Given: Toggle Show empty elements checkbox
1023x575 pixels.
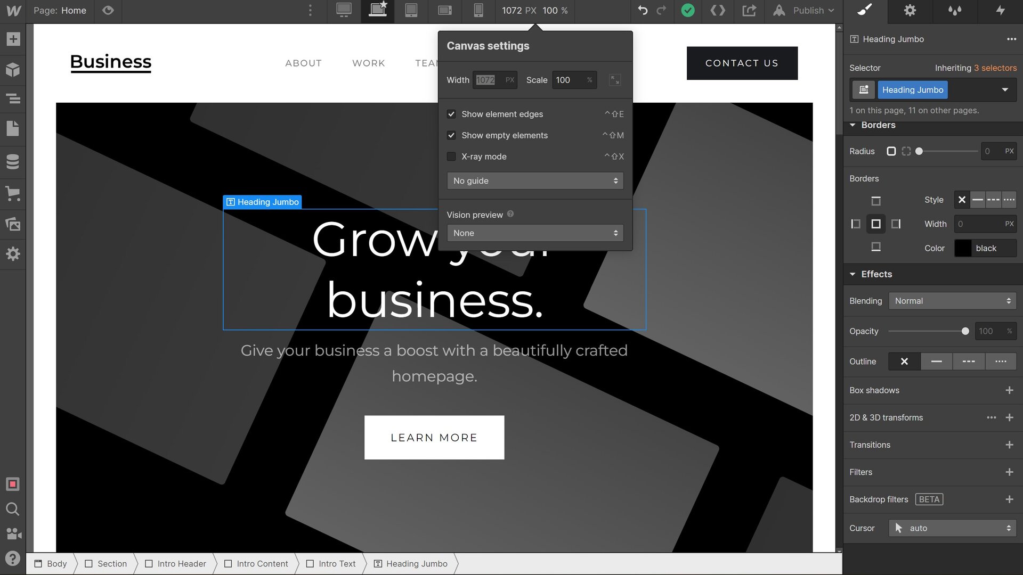Looking at the screenshot, I should tap(451, 135).
